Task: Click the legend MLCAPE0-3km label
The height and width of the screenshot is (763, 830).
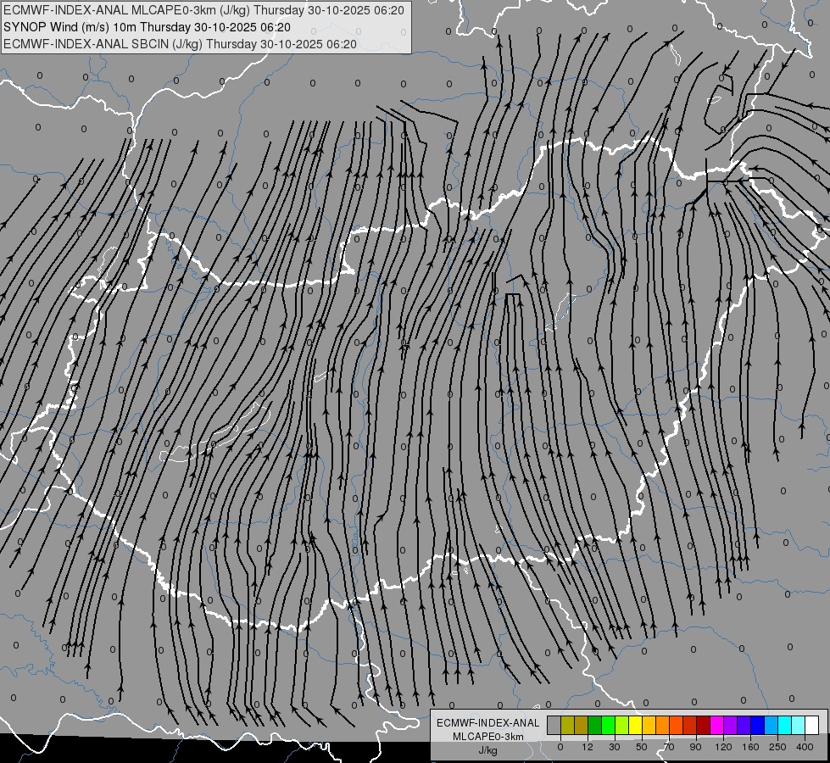Action: 488,737
